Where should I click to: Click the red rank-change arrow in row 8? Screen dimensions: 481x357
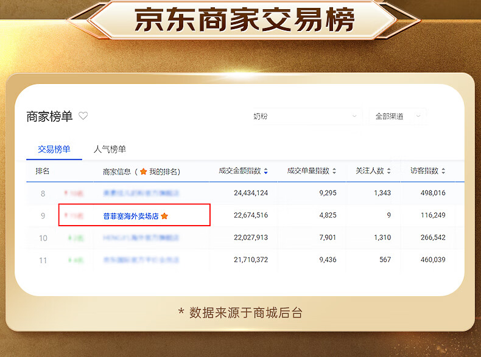pos(66,193)
